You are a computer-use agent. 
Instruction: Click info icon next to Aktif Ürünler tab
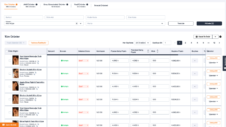pyautogui.click(x=36, y=5)
